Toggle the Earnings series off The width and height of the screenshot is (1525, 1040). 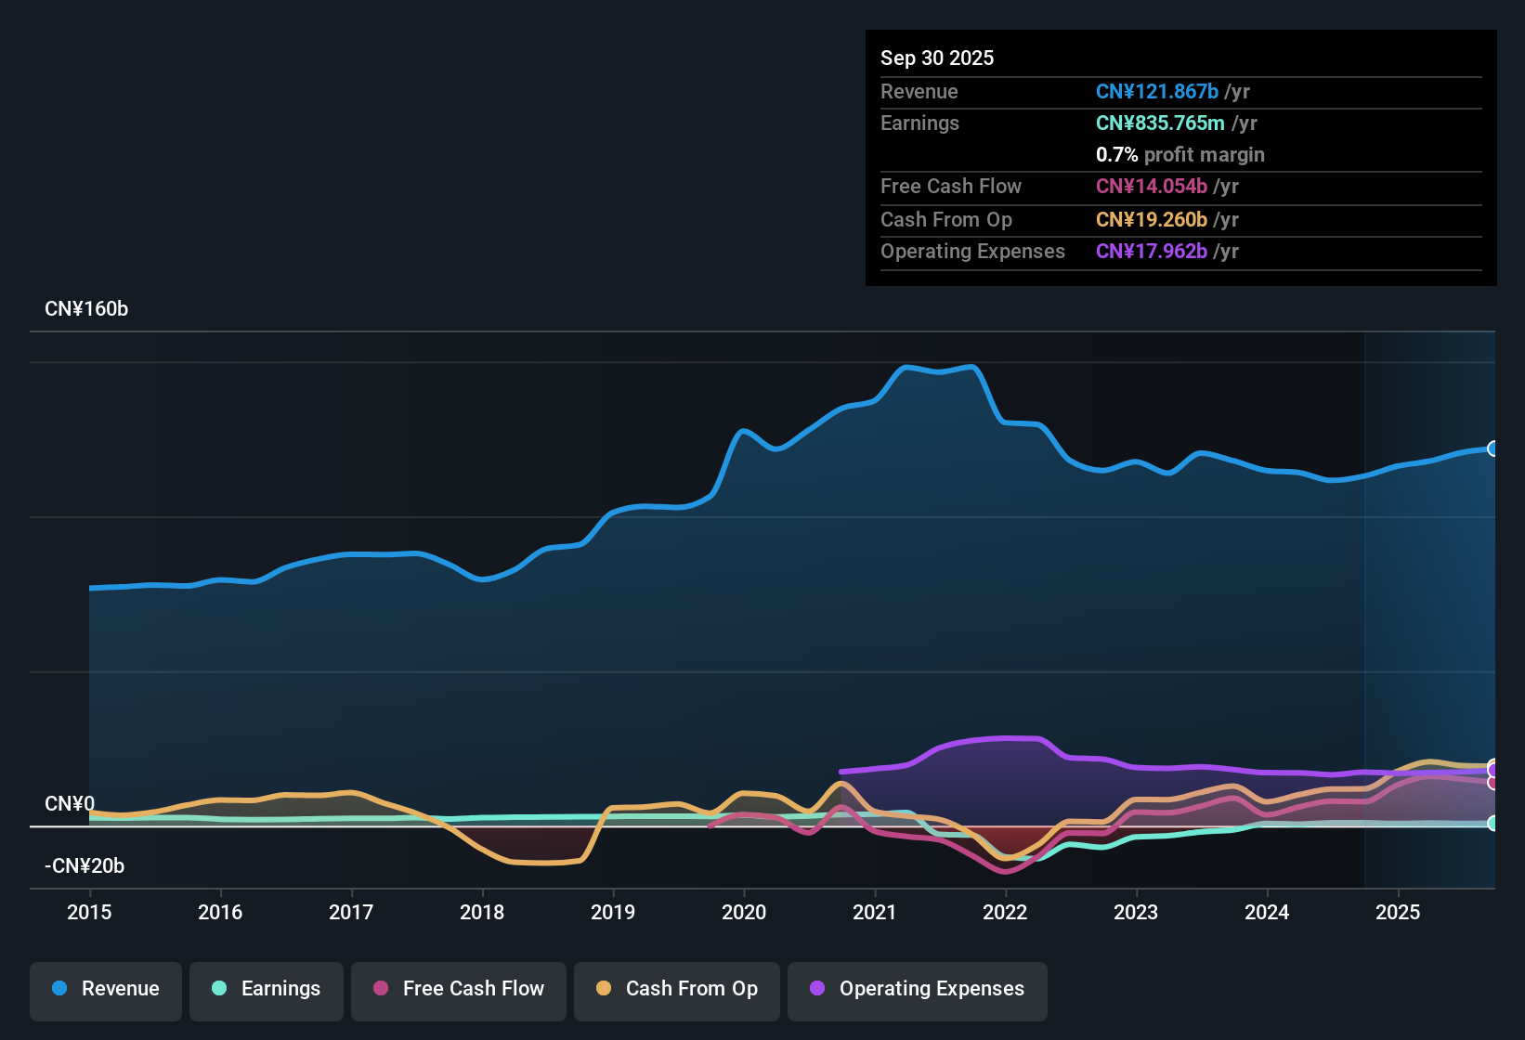pyautogui.click(x=266, y=991)
